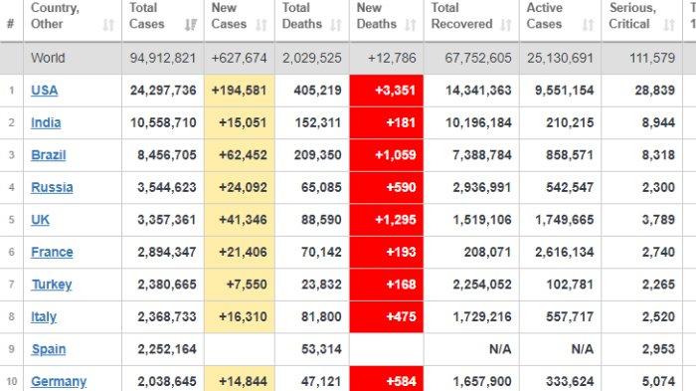
Task: Go to Brazil country page
Action: pos(49,155)
